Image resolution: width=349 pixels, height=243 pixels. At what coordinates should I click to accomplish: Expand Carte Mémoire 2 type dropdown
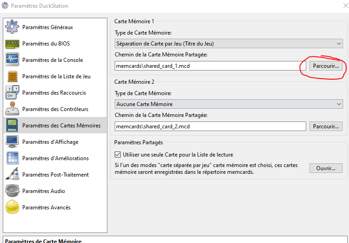tap(228, 104)
